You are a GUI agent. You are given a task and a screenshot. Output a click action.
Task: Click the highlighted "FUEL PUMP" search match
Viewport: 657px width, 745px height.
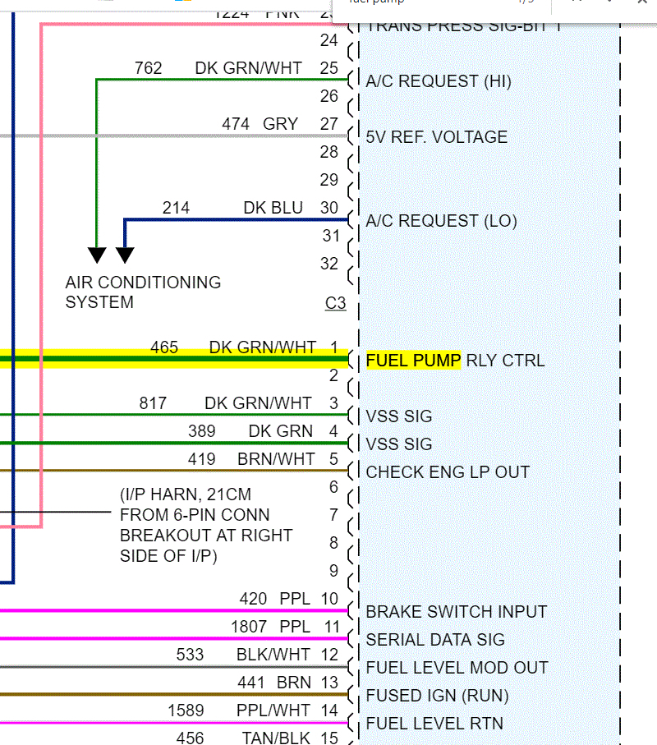(413, 361)
